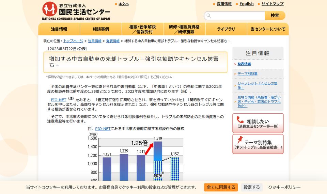This screenshot has width=327, height=194.
Task: Click the テーマ別特集 red banner button
Action: [x=258, y=144]
